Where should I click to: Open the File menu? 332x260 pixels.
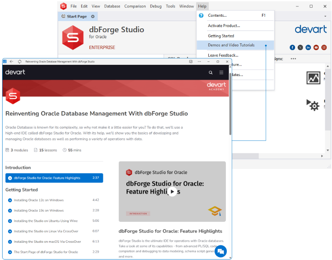[73, 6]
